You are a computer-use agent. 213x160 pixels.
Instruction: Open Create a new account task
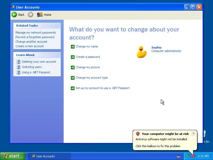(30, 46)
